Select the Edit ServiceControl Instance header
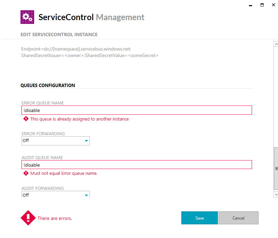 59,34
